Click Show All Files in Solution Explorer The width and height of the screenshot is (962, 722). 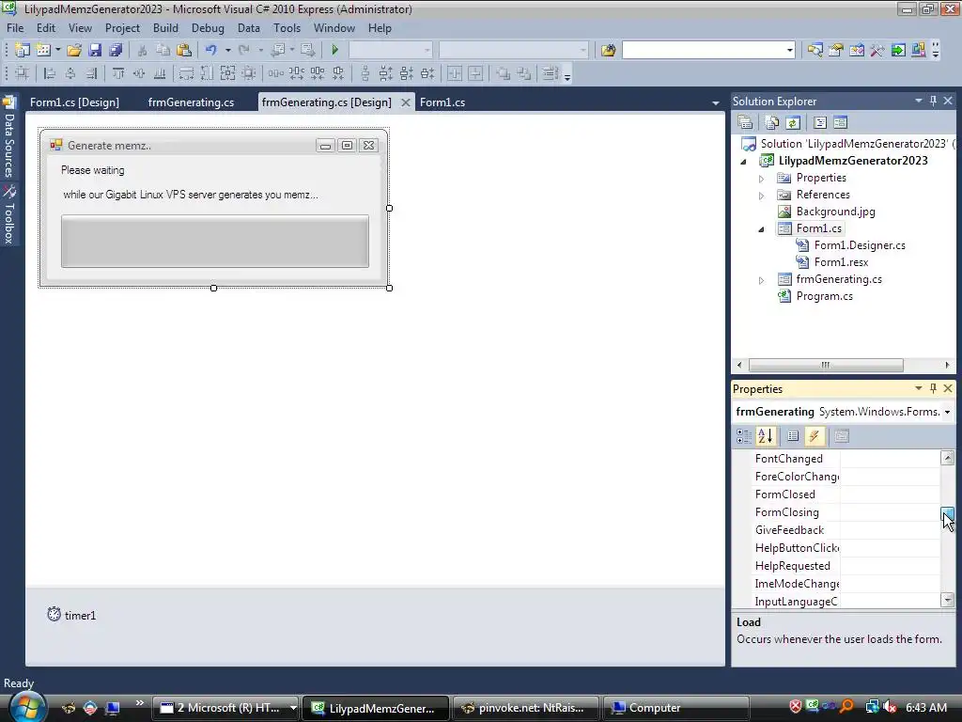pos(772,123)
